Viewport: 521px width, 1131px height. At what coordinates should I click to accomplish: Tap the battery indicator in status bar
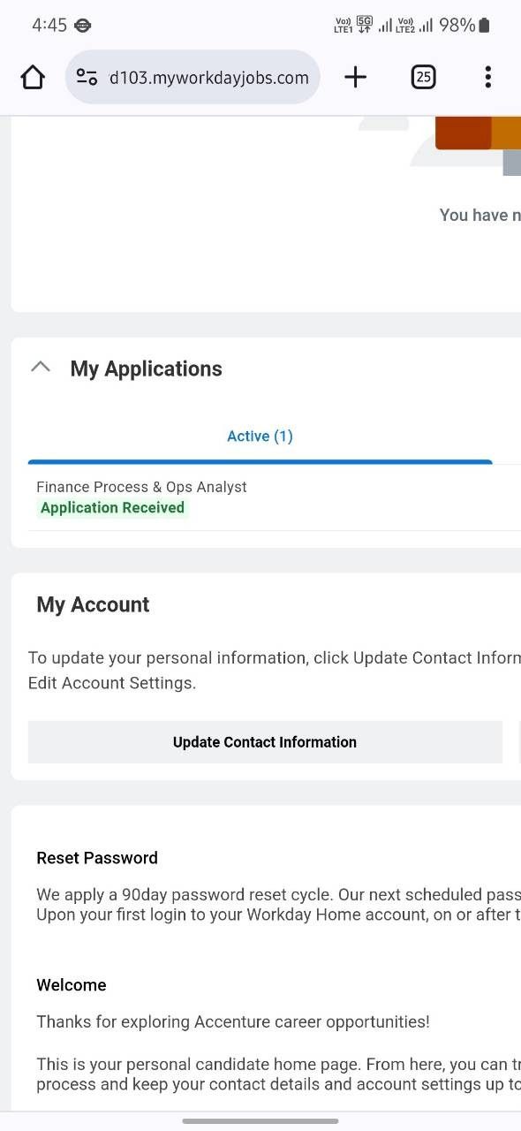point(483,25)
